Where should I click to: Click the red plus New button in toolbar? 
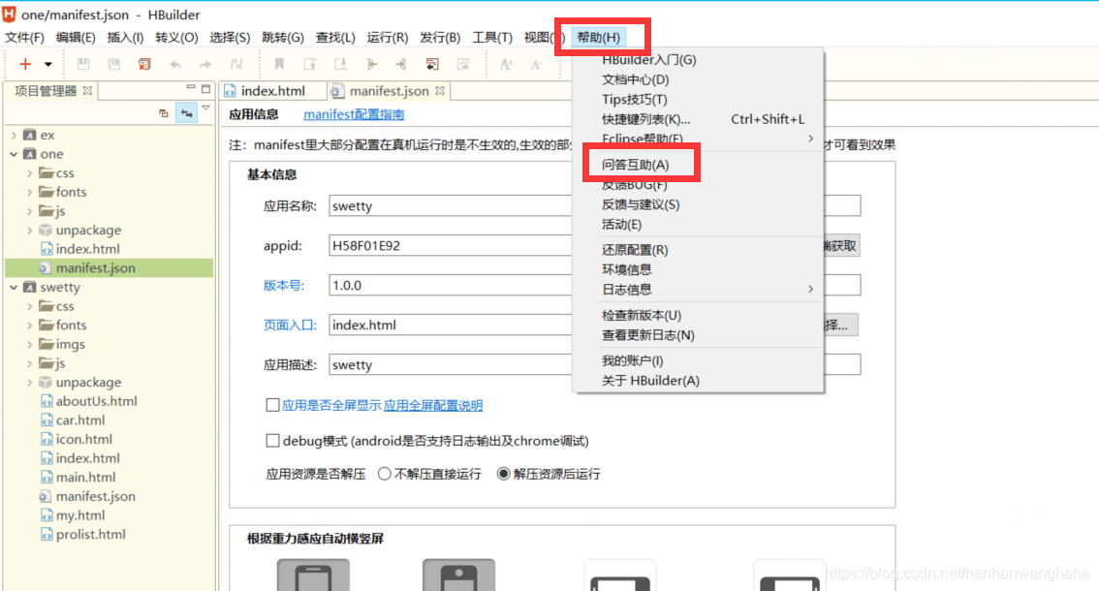[25, 65]
